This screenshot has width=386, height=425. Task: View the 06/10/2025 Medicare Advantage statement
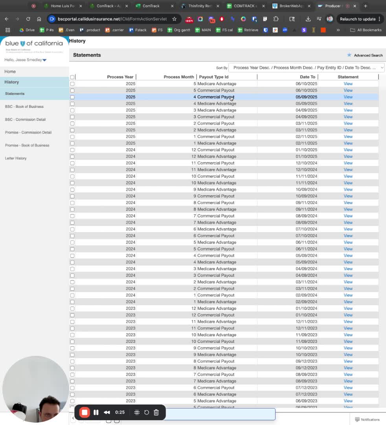348,84
